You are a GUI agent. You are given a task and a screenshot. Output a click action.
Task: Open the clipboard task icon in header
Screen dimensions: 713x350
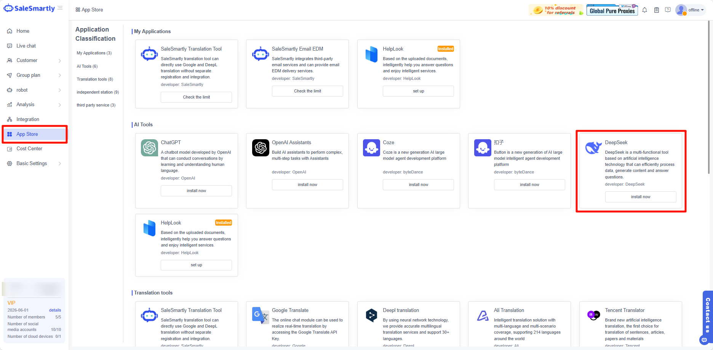(657, 10)
